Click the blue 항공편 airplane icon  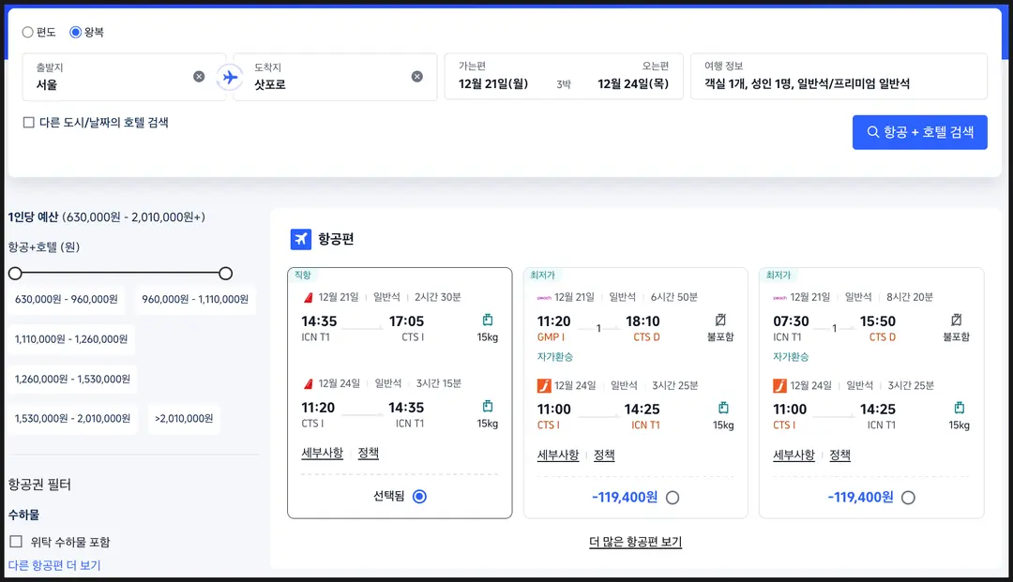pos(300,239)
